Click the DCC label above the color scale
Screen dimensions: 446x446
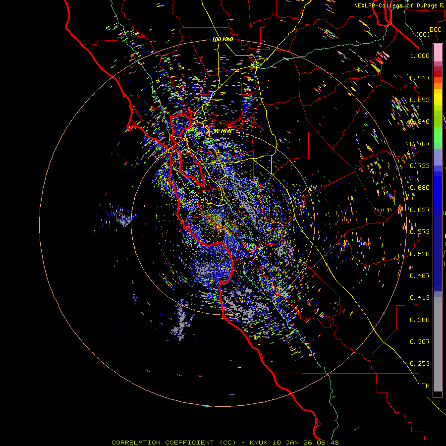[435, 30]
